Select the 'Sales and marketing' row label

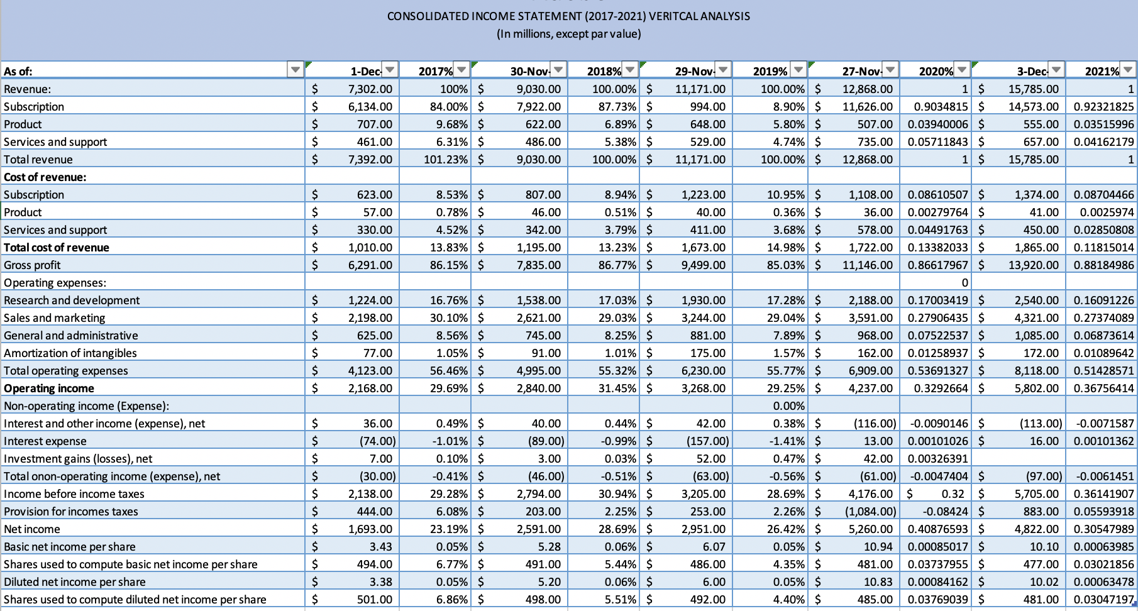[x=55, y=318]
